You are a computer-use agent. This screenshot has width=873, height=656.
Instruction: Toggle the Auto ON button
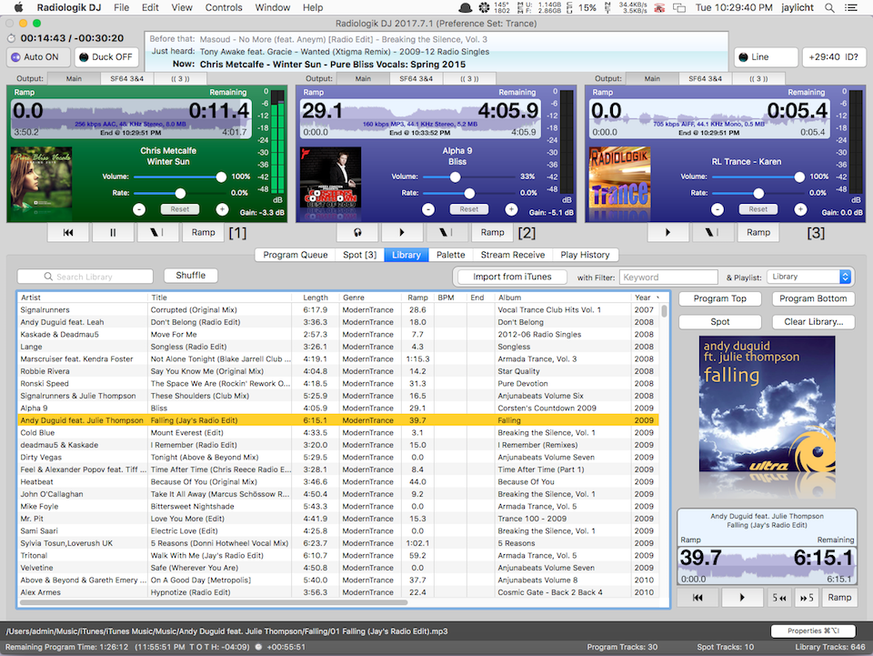35,57
